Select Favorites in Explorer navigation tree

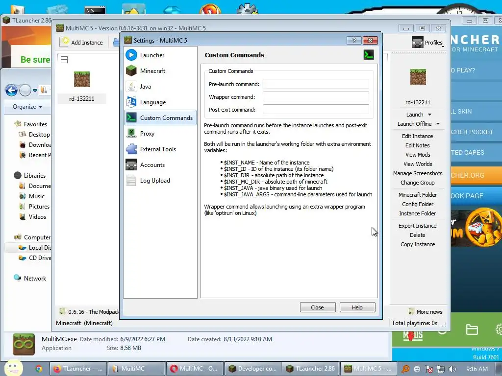(x=31, y=124)
